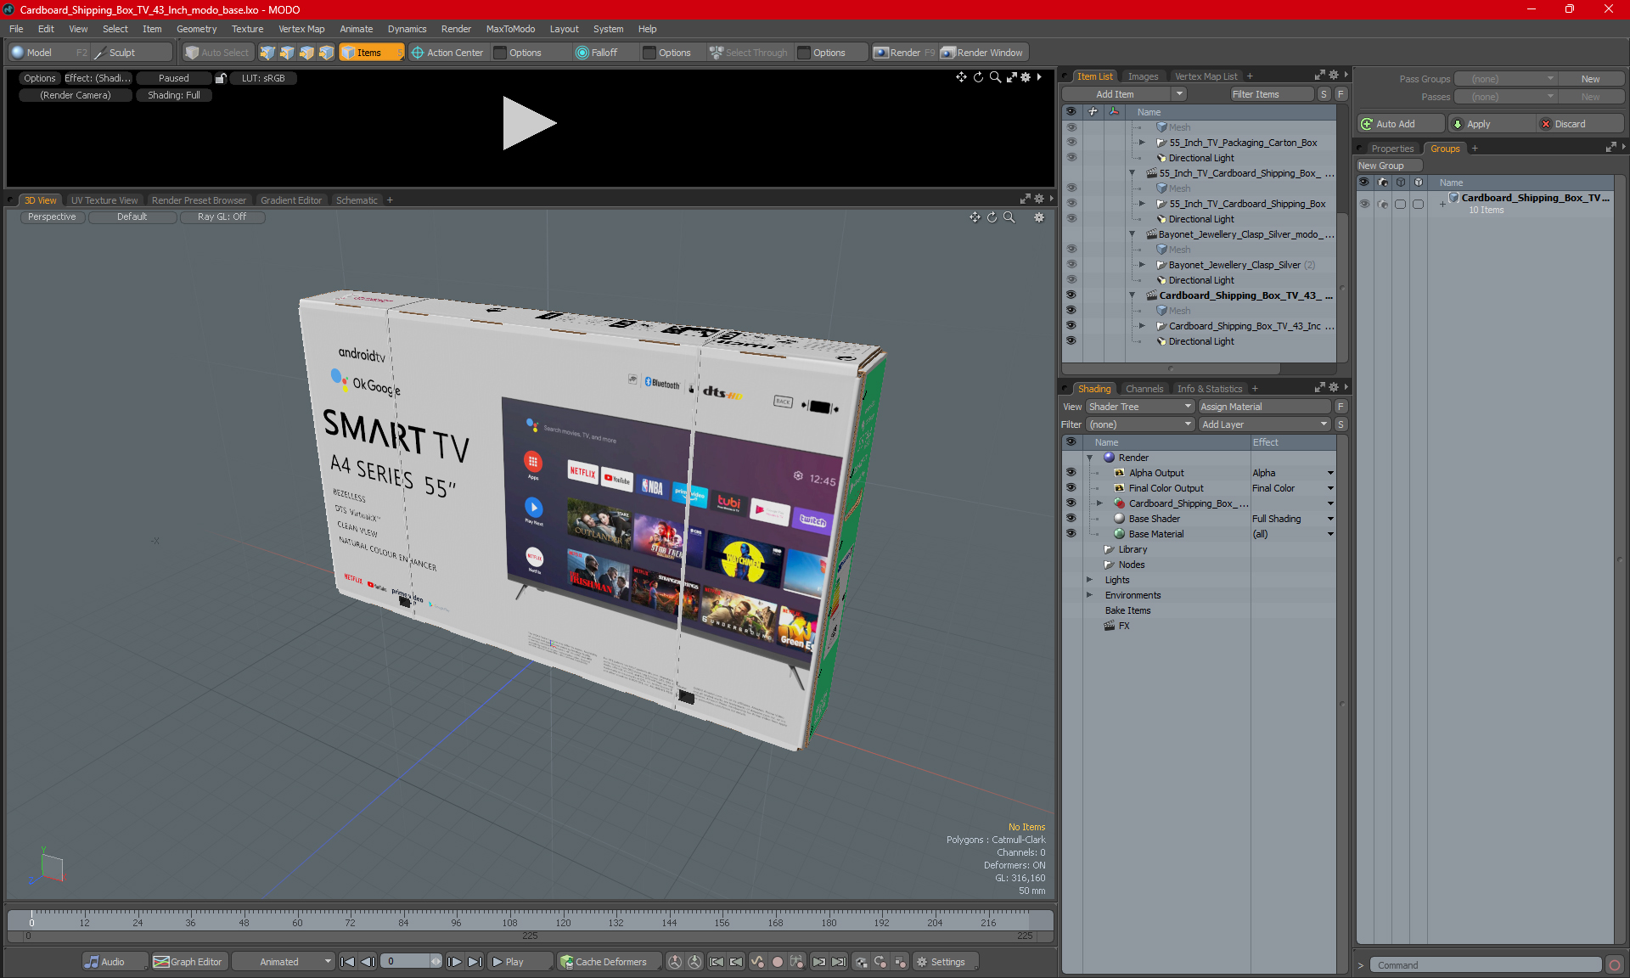Open timeline Settings
The image size is (1630, 978).
tap(946, 962)
